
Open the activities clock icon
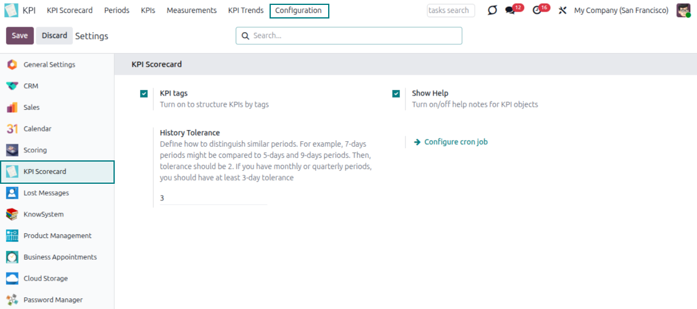coord(537,10)
